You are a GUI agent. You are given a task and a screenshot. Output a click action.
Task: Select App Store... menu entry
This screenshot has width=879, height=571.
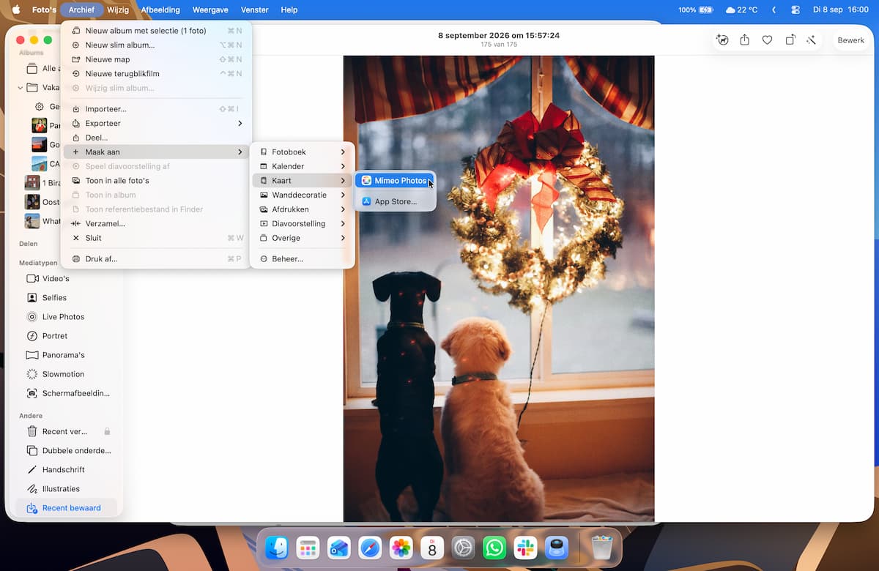396,202
